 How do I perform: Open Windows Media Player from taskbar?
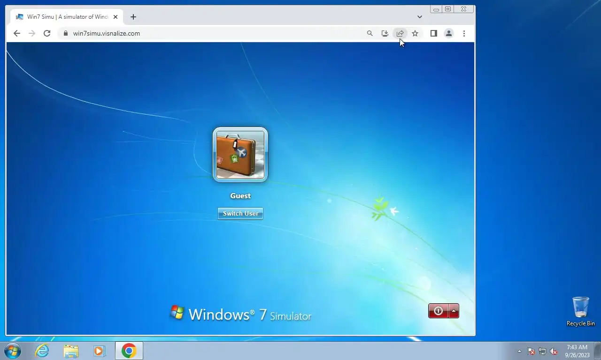tap(100, 351)
